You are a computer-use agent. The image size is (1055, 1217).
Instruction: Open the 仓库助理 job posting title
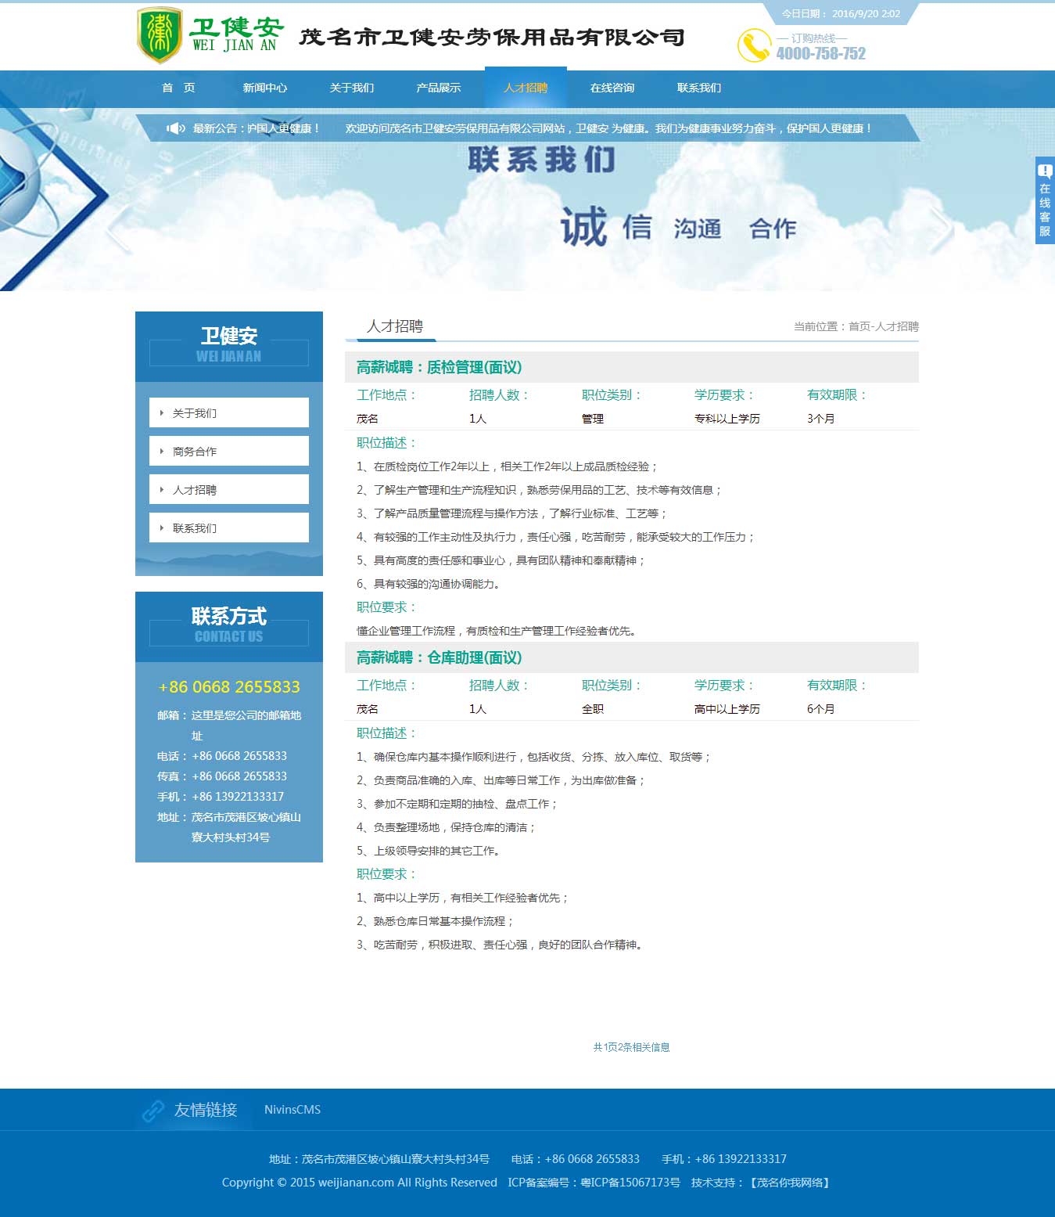click(x=439, y=657)
